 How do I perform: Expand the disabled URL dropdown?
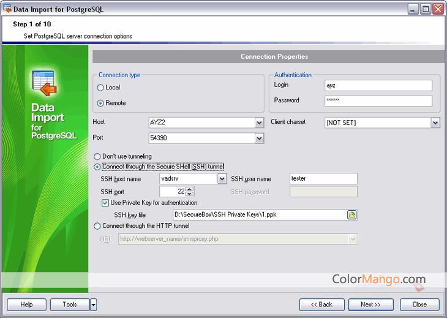(x=353, y=239)
